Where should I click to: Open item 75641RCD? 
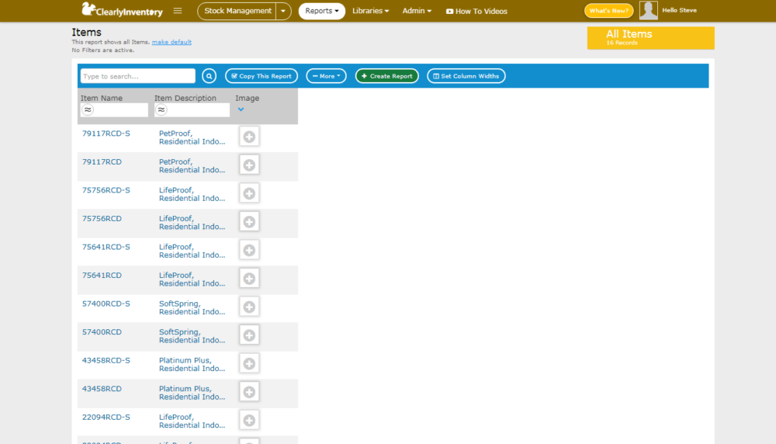(x=102, y=276)
